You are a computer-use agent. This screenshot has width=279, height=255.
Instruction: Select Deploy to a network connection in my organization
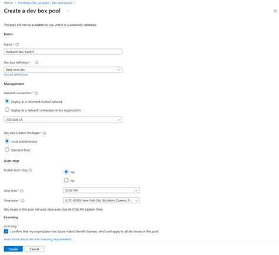7,110
